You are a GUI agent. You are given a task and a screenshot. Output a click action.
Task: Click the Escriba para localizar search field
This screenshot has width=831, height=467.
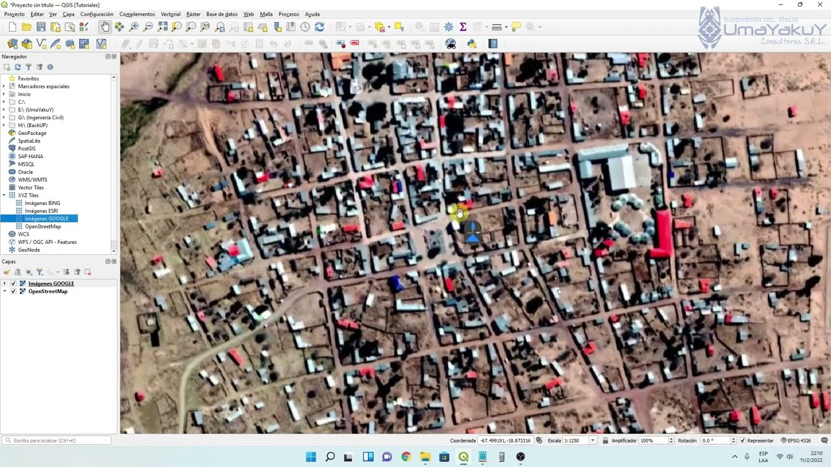tap(56, 440)
